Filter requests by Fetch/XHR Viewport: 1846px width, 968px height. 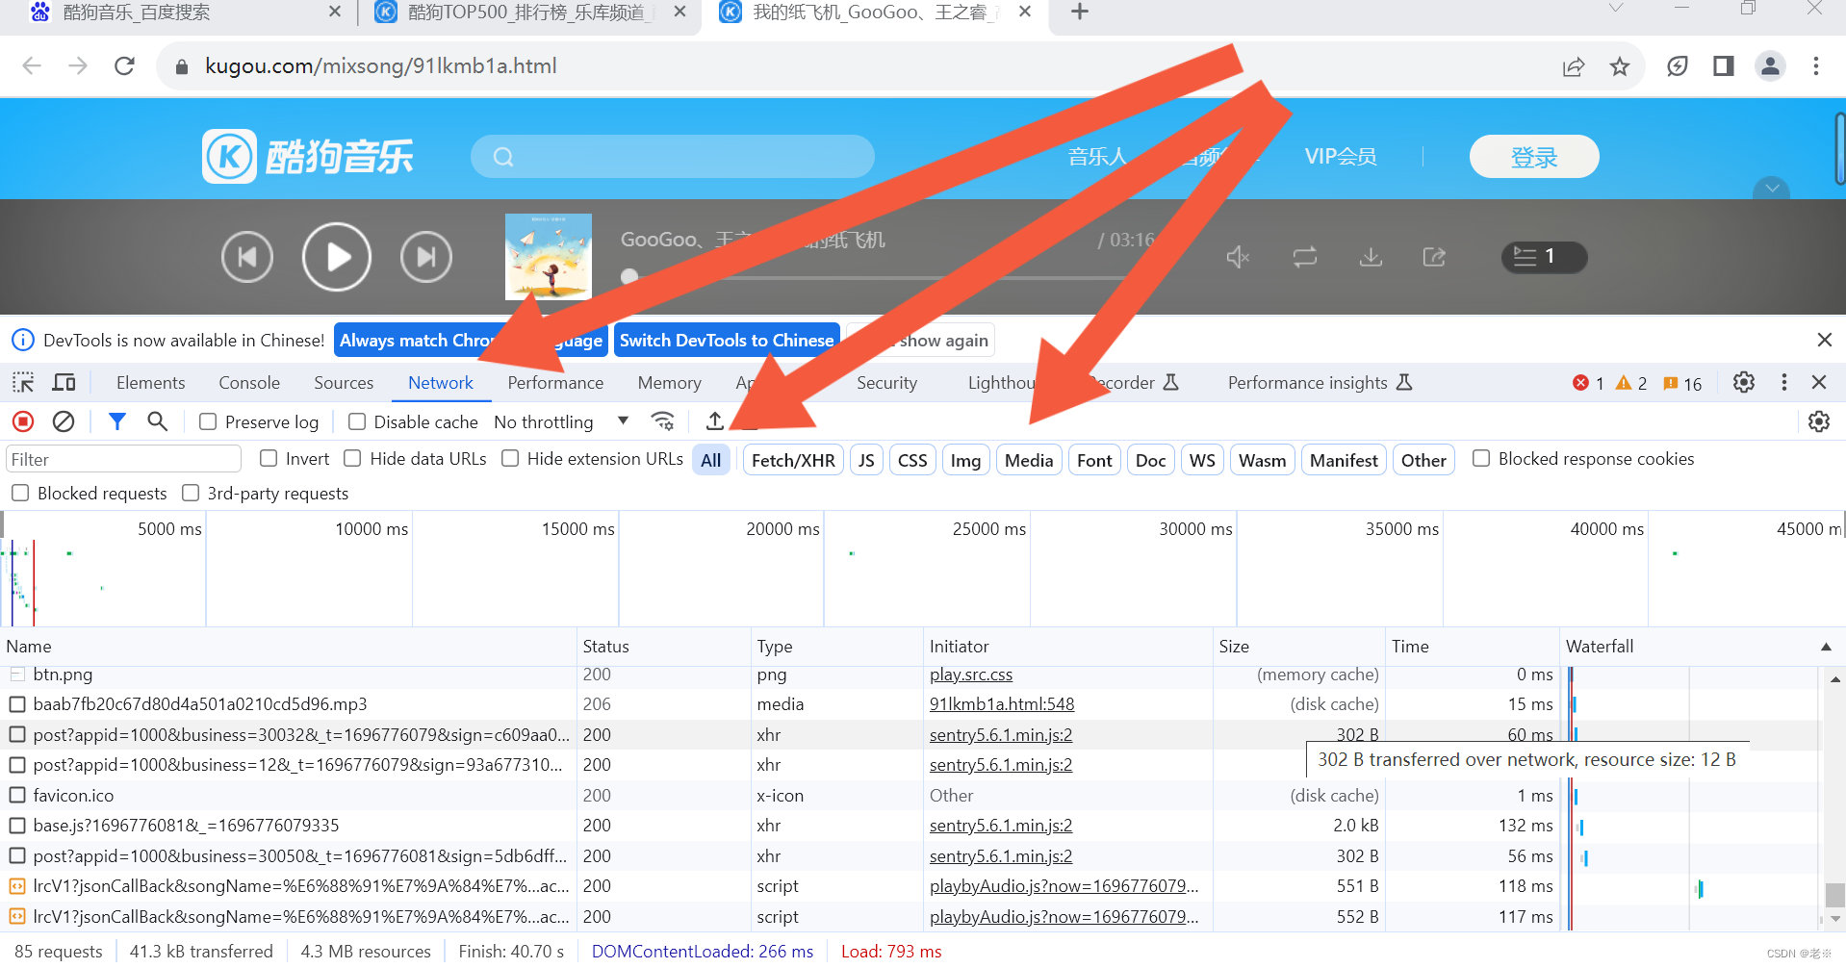793,460
